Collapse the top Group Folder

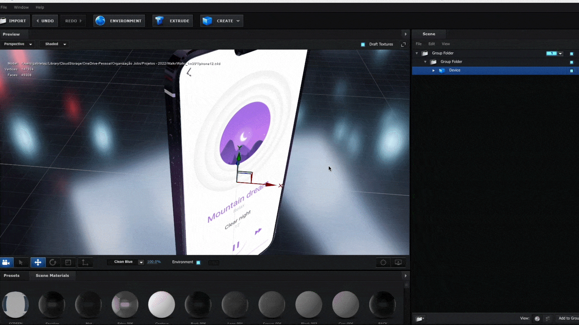coord(417,53)
